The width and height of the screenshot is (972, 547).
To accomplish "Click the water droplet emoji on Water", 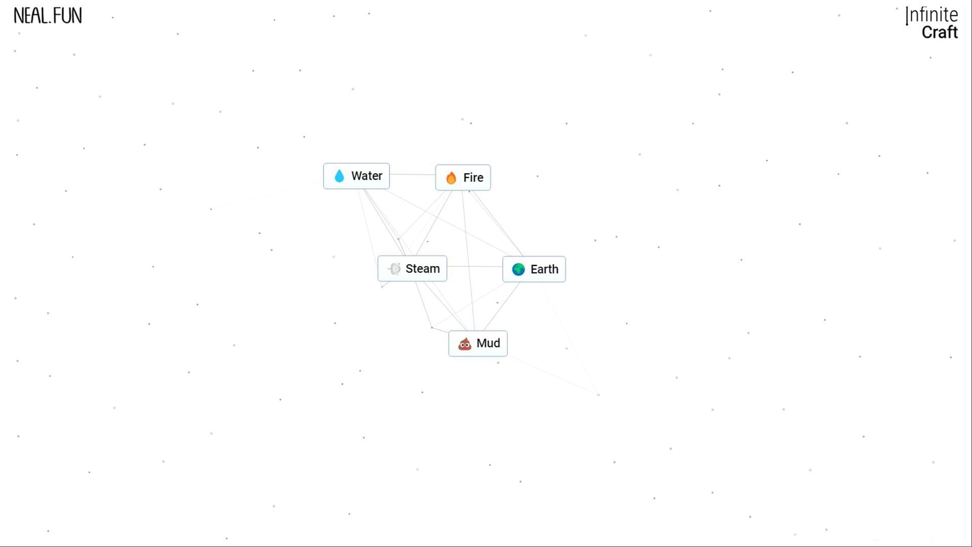I will pos(340,176).
